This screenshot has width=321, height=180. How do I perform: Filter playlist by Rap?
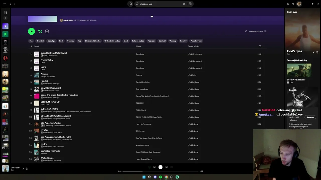79,41
